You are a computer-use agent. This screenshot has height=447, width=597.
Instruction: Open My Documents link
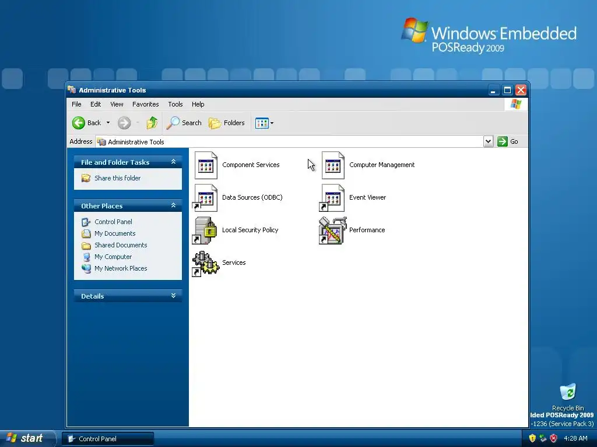click(x=115, y=233)
